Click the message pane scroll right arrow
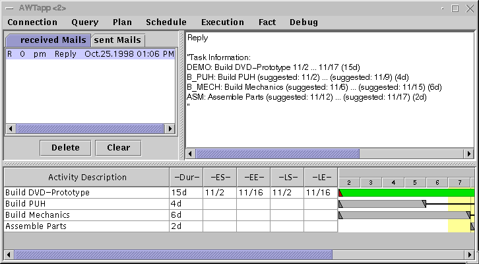Viewport: 479px width, 264px height. pyautogui.click(x=459, y=153)
